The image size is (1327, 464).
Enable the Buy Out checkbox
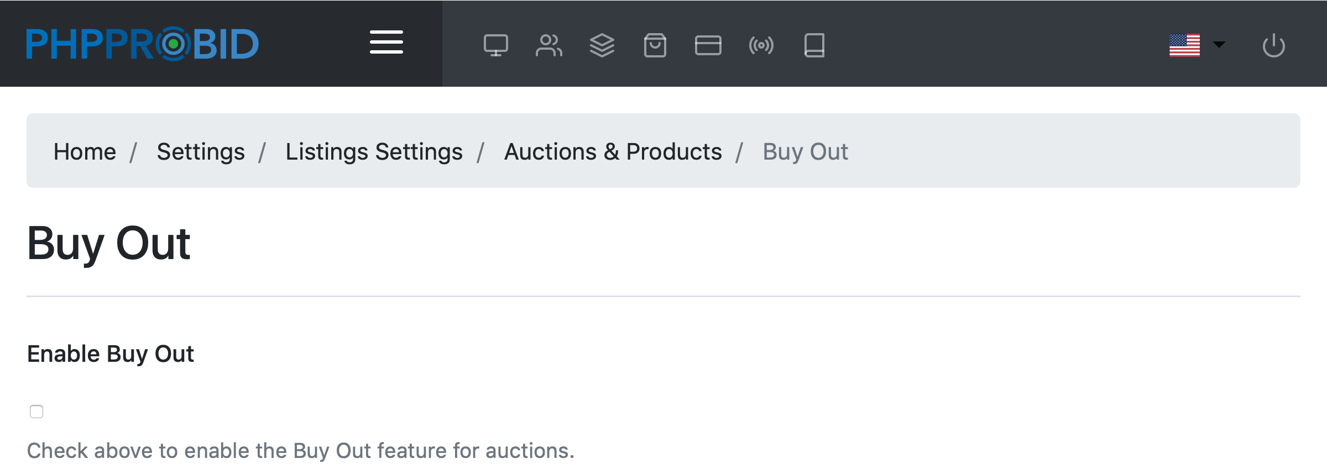click(x=36, y=412)
